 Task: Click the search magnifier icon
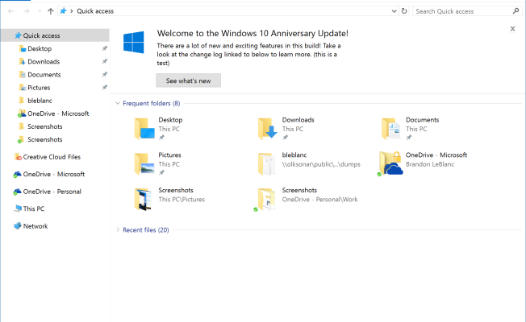pyautogui.click(x=516, y=11)
